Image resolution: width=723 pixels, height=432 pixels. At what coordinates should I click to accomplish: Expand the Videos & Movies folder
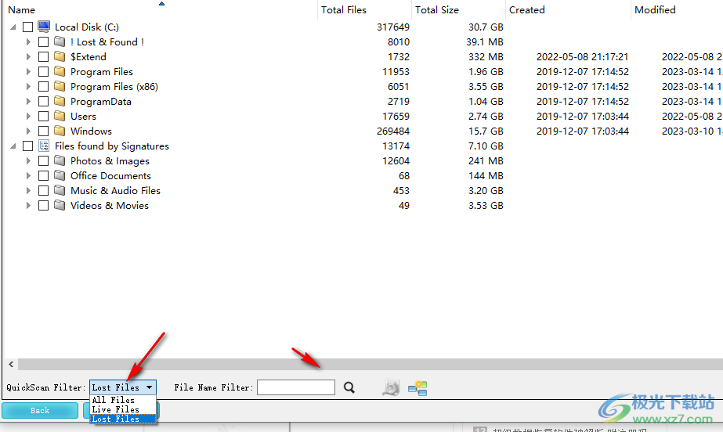(28, 205)
